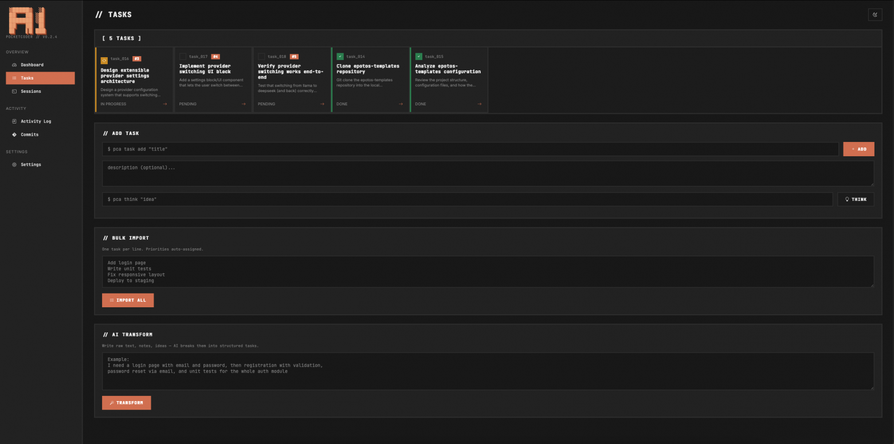Open task_015 card arrow
The width and height of the screenshot is (894, 444).
[479, 104]
